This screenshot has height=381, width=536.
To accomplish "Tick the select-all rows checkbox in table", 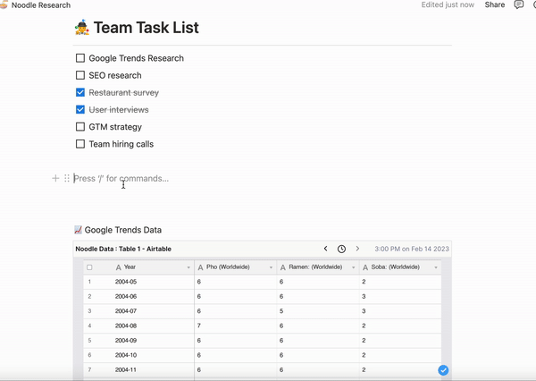I will click(x=89, y=267).
